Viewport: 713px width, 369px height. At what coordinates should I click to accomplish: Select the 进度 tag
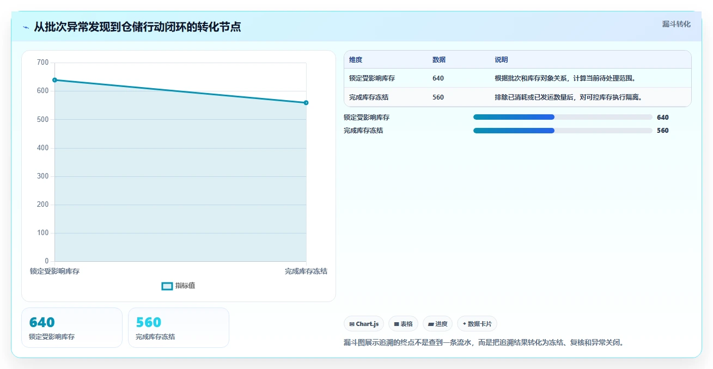point(437,324)
